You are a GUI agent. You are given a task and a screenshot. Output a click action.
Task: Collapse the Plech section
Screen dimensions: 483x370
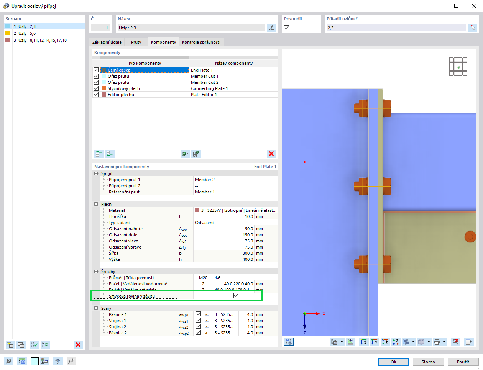(x=96, y=204)
